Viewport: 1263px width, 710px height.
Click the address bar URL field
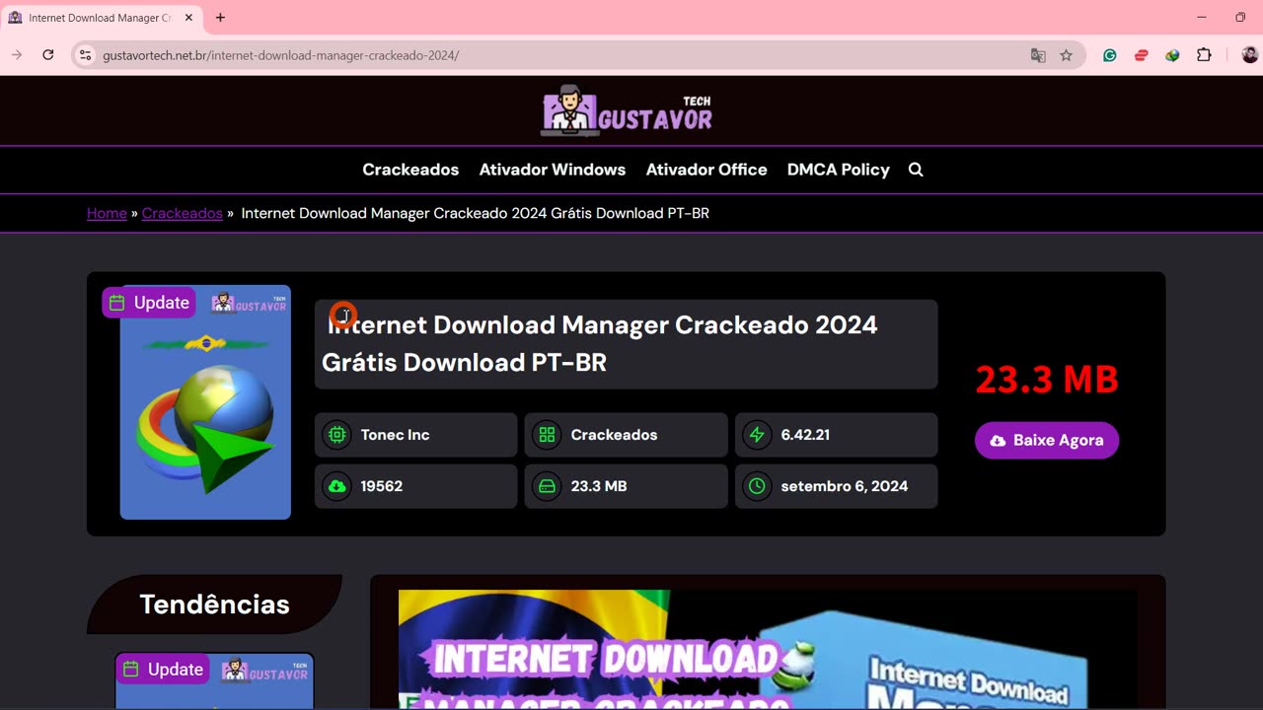pyautogui.click(x=562, y=55)
